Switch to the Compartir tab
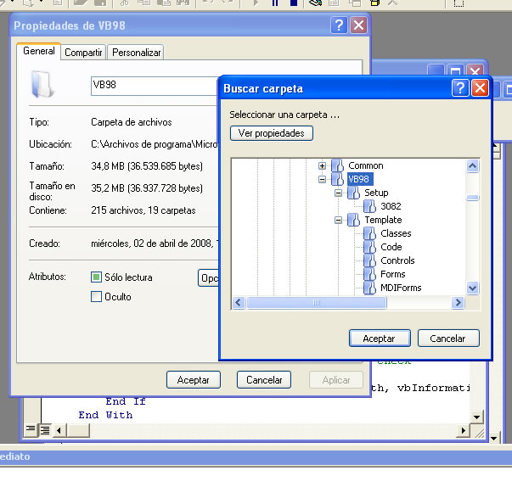This screenshot has width=512, height=487. (83, 53)
